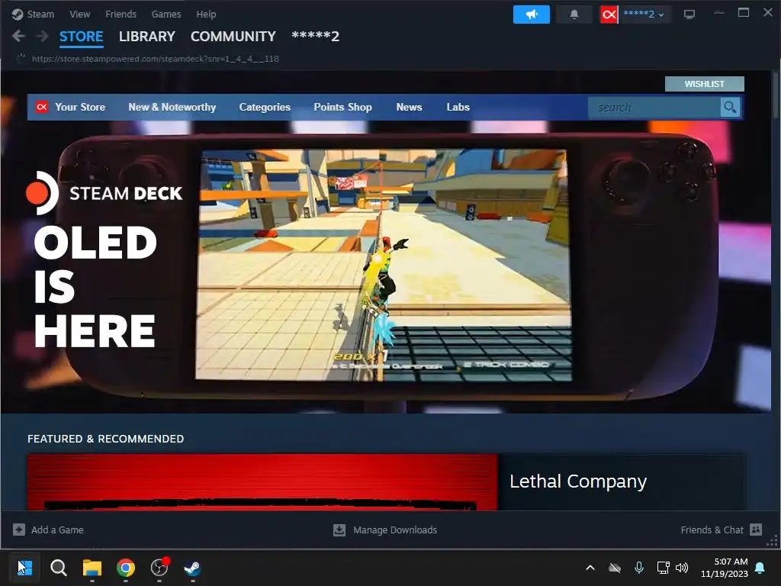
Task: Open the Points Shop link
Action: tap(342, 107)
